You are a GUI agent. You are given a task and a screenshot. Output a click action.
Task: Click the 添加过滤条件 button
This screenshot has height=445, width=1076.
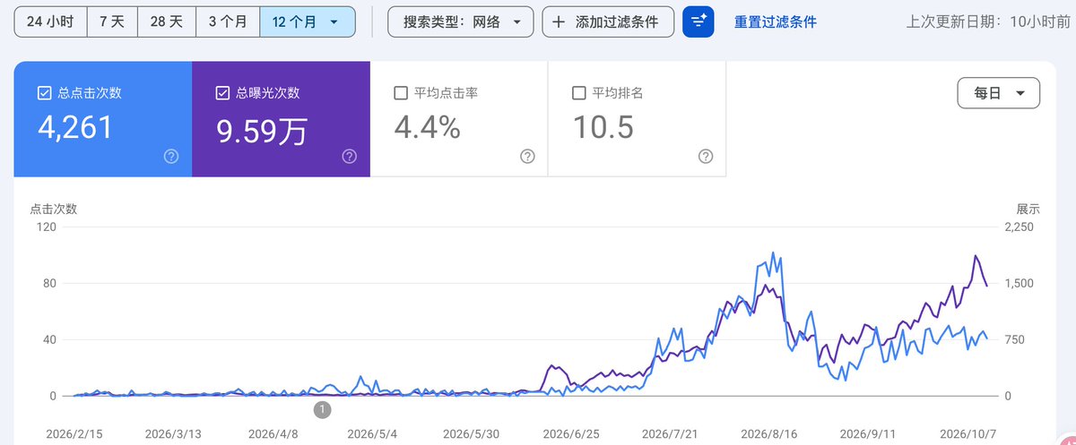pos(608,21)
